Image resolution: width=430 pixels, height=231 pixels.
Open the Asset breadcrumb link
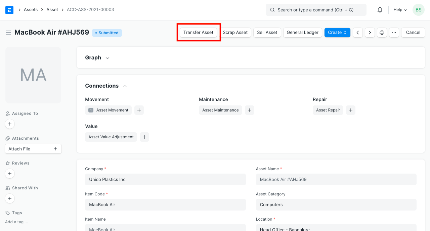pyautogui.click(x=52, y=9)
